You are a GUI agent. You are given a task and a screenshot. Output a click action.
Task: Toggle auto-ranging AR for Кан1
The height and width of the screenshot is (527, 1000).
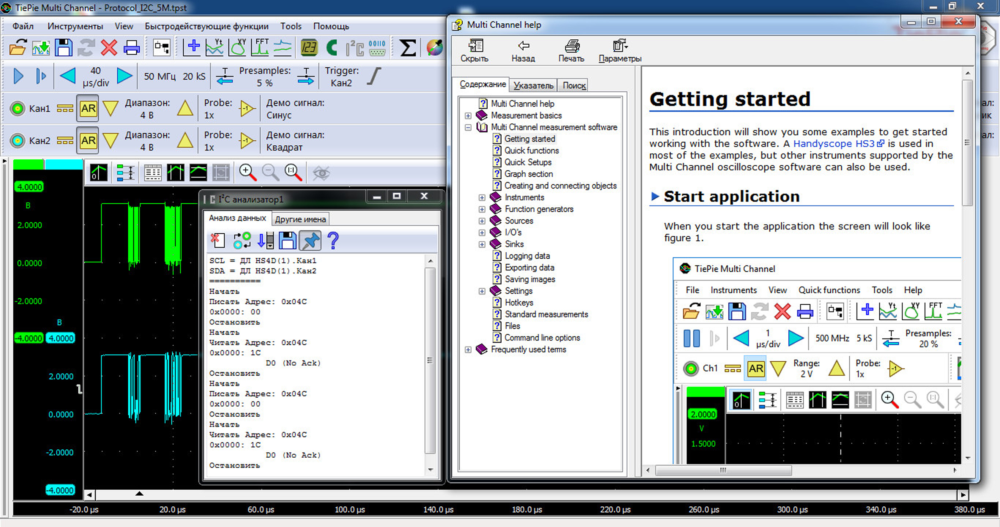88,109
